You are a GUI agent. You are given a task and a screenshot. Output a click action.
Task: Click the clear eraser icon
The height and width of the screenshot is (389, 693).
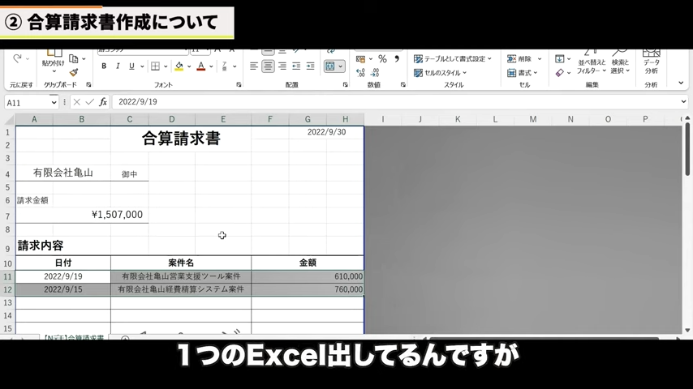click(x=560, y=72)
